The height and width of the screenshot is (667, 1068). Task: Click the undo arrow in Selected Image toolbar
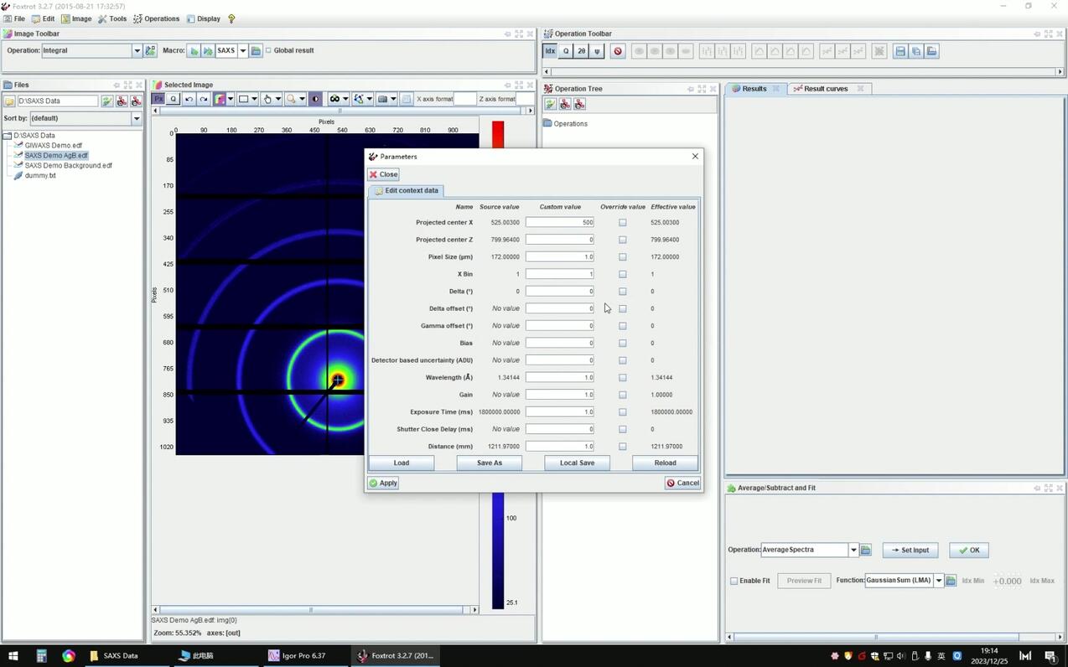pyautogui.click(x=189, y=99)
